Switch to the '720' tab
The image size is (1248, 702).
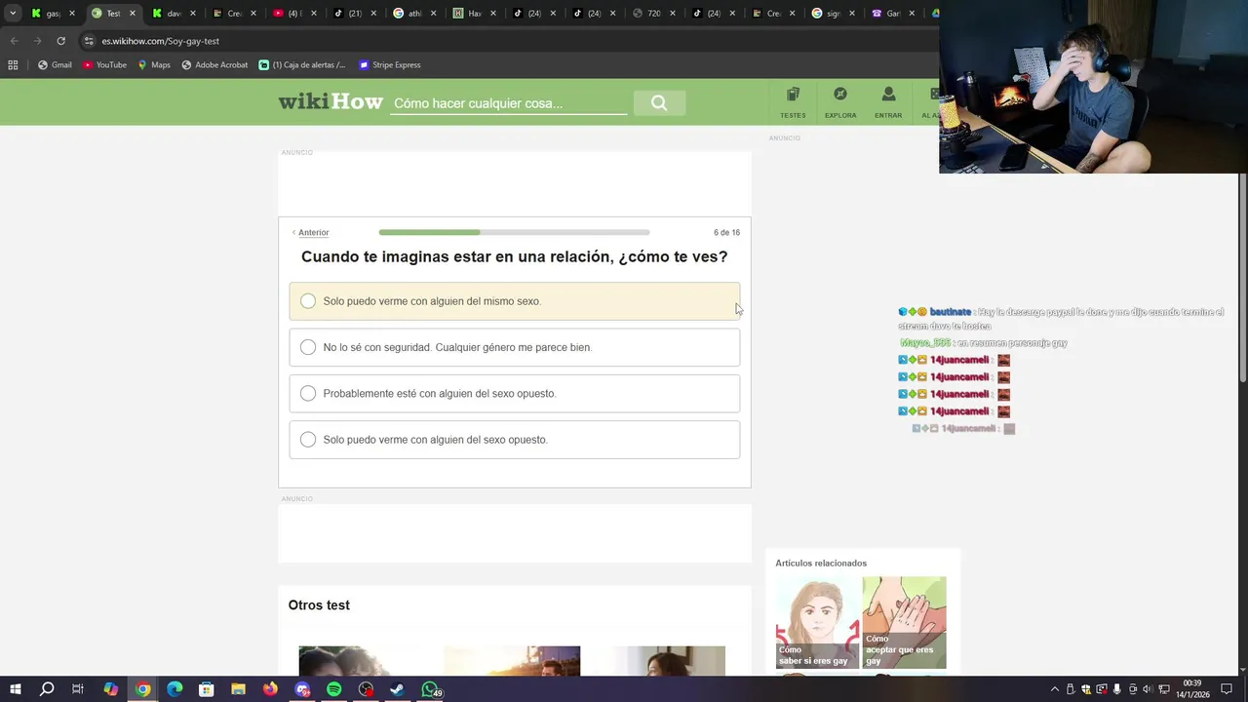(653, 14)
